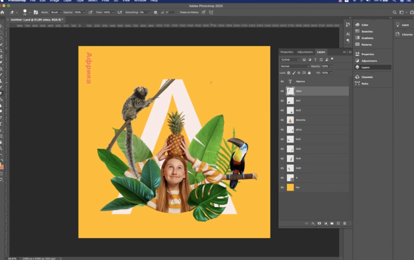Expand the layer Opacity slider dropdown
The height and width of the screenshot is (260, 414).
click(331, 66)
